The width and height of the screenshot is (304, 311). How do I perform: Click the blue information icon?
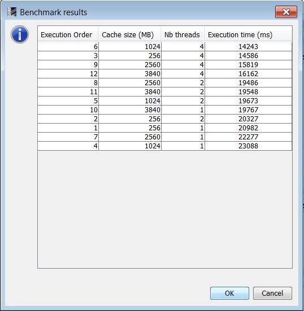click(x=20, y=34)
